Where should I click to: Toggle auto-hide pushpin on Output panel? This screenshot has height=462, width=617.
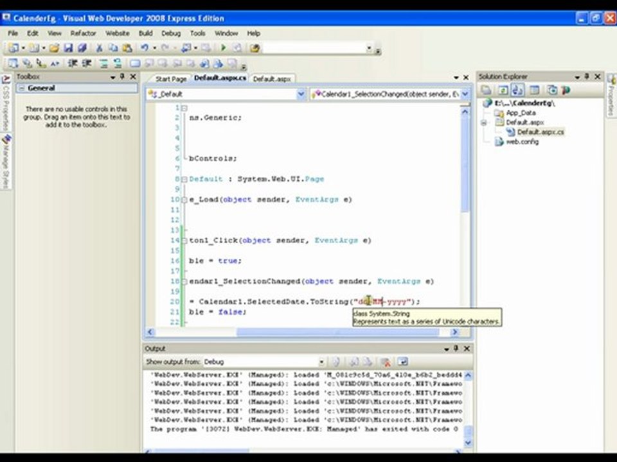(456, 348)
